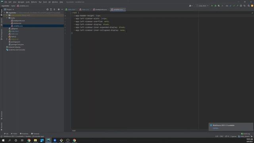Click the inspections checkmark at editor top-right
Image resolution: width=254 pixels, height=143 pixels.
pyautogui.click(x=252, y=13)
